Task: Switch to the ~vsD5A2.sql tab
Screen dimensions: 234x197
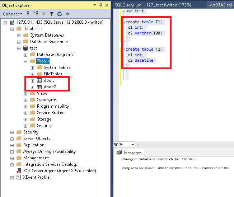Action: (220, 5)
